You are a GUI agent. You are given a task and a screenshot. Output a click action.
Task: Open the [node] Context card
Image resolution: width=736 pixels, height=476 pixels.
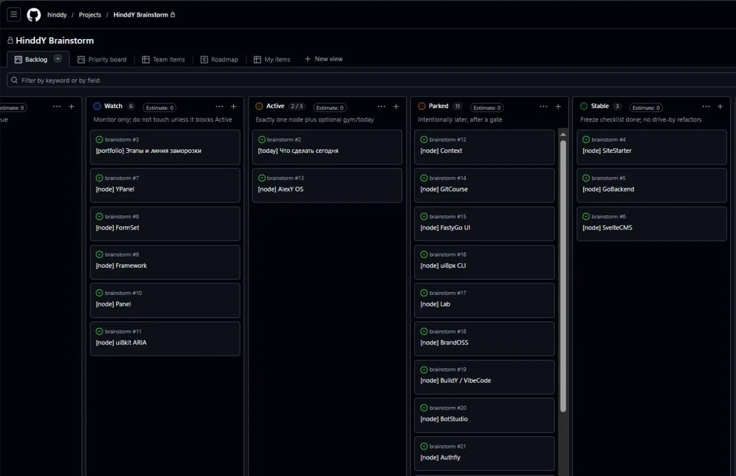[484, 147]
